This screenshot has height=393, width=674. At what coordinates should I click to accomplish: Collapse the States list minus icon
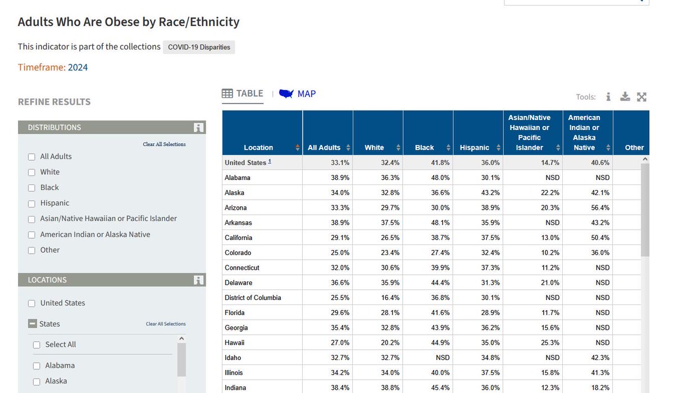coord(33,324)
